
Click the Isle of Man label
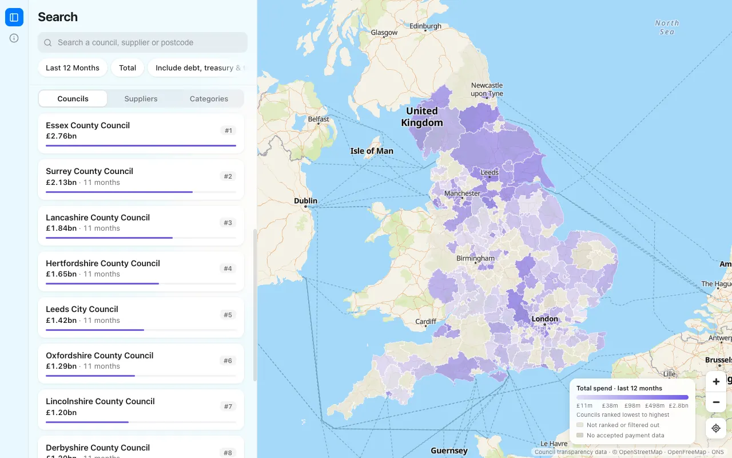pyautogui.click(x=372, y=151)
